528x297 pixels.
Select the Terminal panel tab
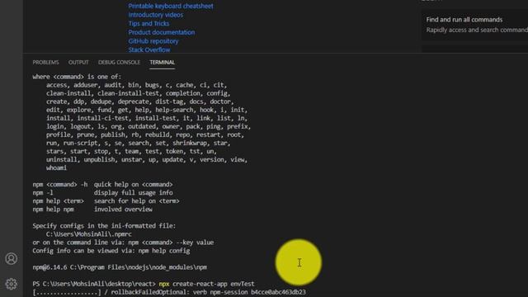163,63
